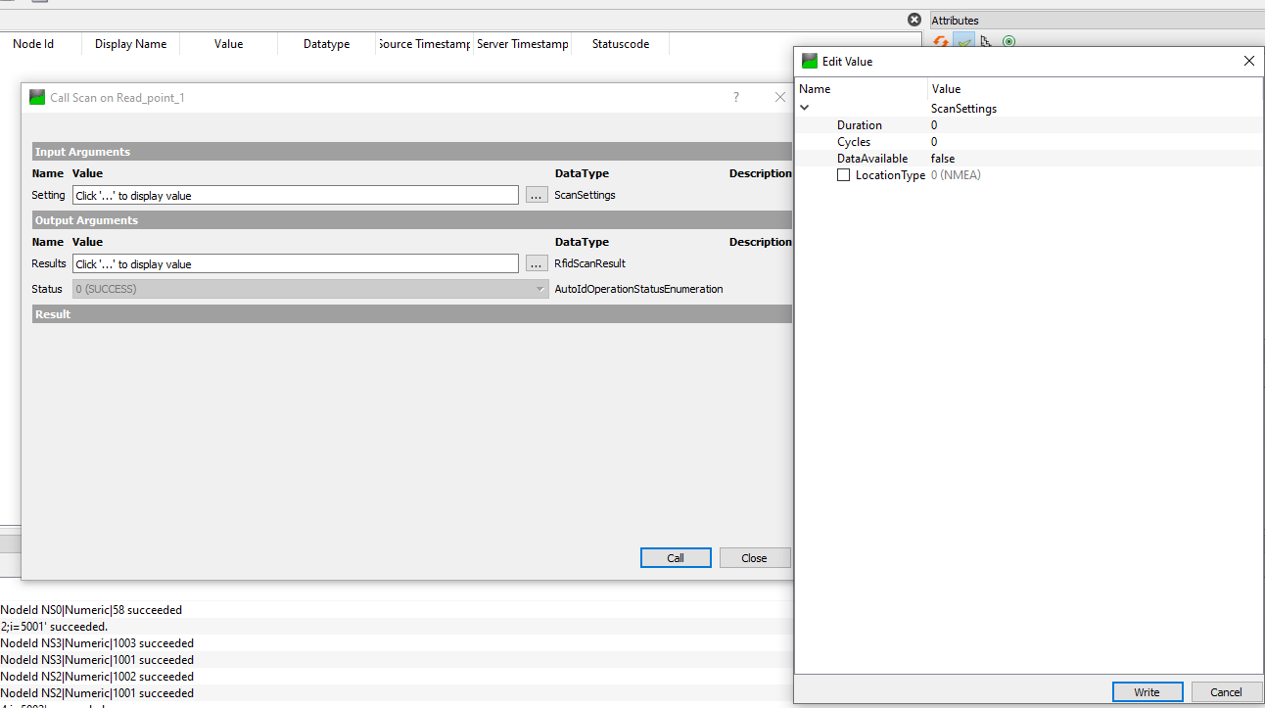Click the green target icon in Attributes toolbar
The image size is (1265, 708).
(x=1008, y=40)
